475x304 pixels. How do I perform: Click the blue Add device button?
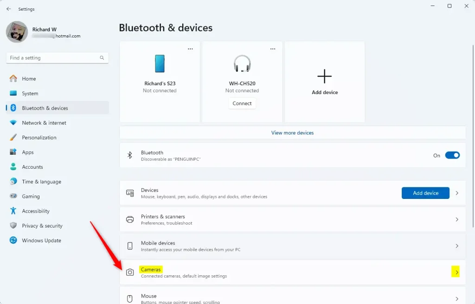425,193
